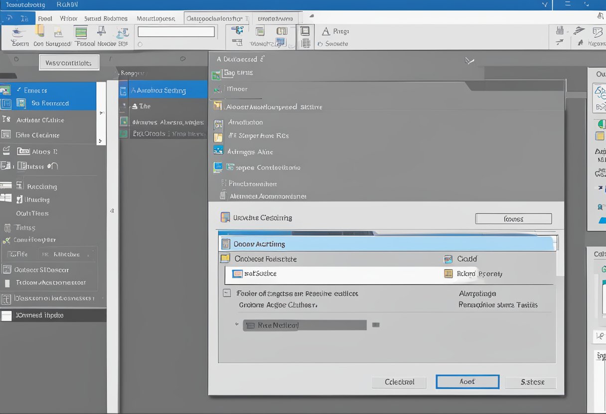Enable the small toggle beside Rise Netlical field

pyautogui.click(x=376, y=325)
